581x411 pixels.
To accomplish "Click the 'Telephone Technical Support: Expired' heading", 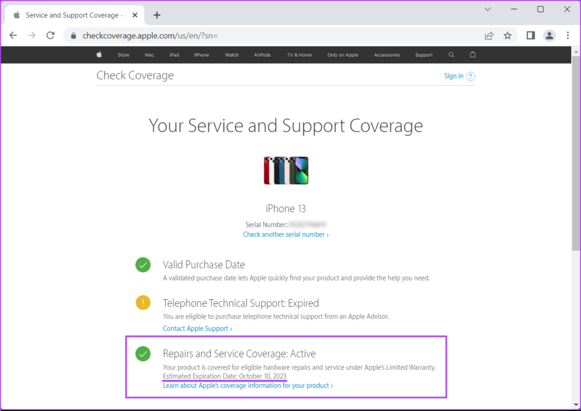I will click(241, 303).
